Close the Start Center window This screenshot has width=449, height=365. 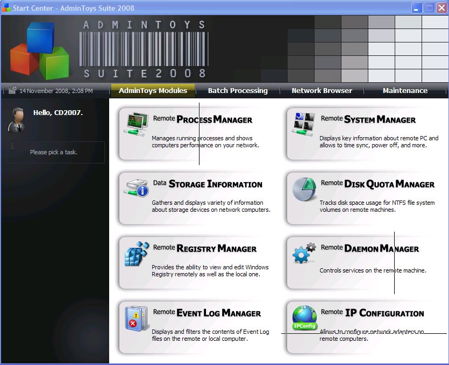click(x=441, y=8)
